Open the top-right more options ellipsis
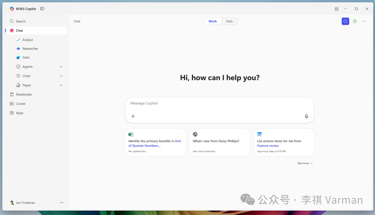 (364, 21)
